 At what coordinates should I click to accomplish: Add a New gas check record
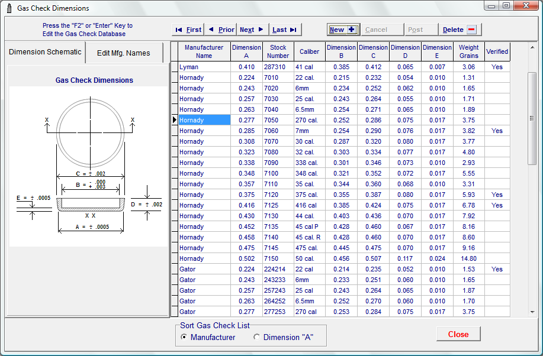tap(342, 30)
